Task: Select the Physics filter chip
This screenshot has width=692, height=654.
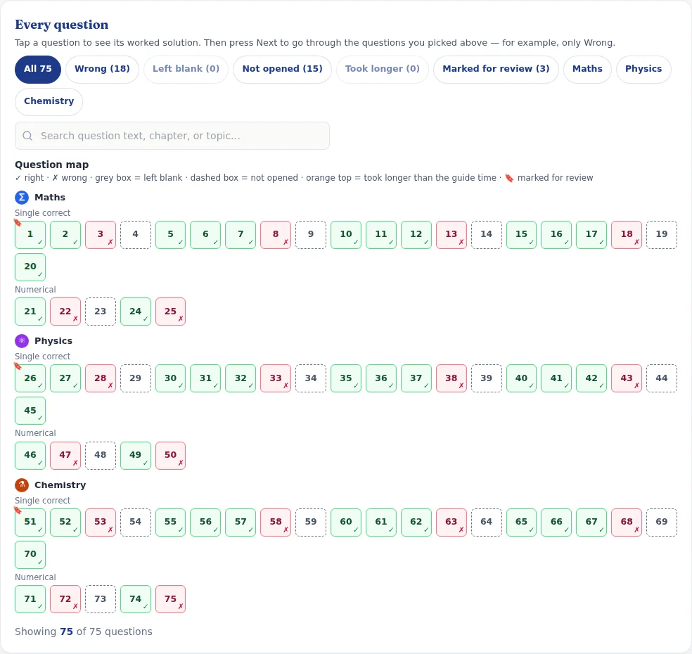Action: click(x=643, y=70)
